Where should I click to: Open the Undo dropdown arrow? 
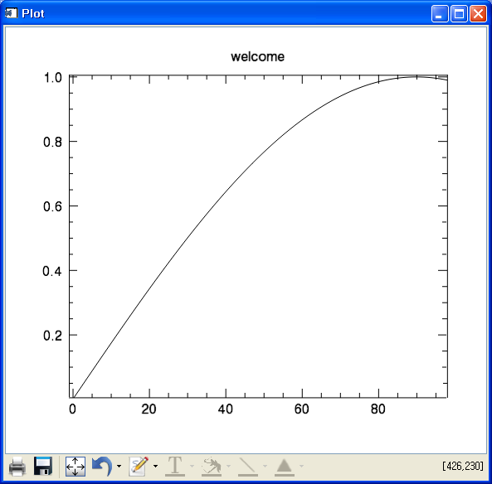tap(119, 466)
